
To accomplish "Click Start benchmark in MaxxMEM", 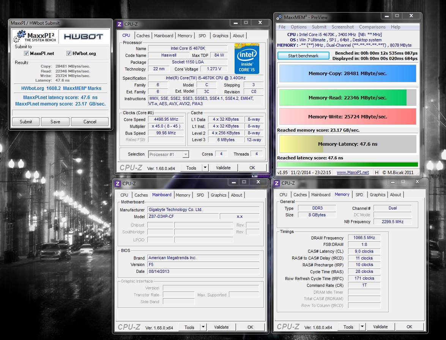I will pos(303,56).
